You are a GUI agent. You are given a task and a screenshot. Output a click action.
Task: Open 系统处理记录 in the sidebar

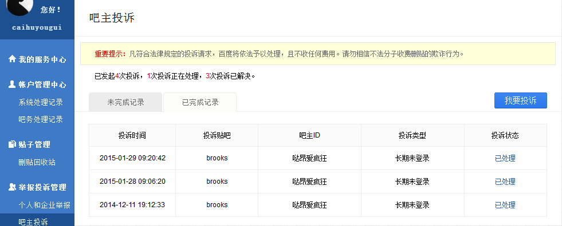(x=41, y=102)
